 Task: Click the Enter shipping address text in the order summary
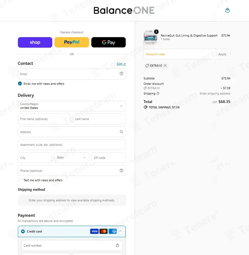coord(215,93)
